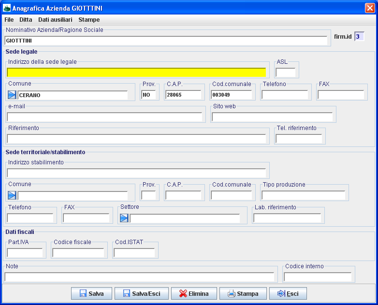The width and height of the screenshot is (378, 305).
Task: Focus the Note text field
Action: pyautogui.click(x=139, y=276)
